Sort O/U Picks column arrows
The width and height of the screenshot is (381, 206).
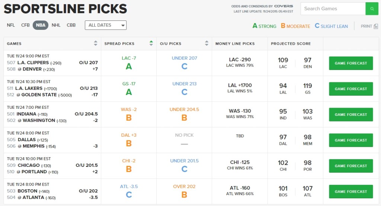click(x=207, y=43)
